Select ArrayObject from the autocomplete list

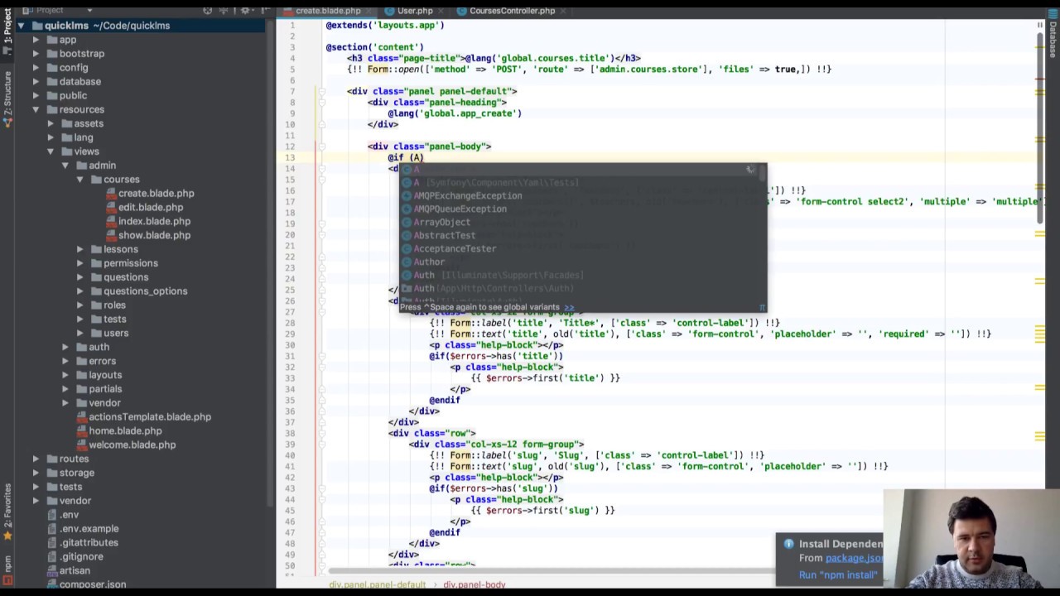click(x=441, y=222)
